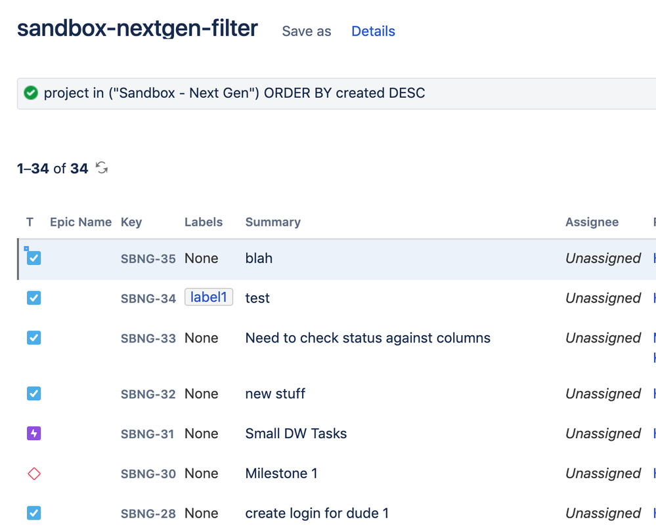656x530 pixels.
Task: Sort by the Assignee column header
Action: pyautogui.click(x=592, y=222)
